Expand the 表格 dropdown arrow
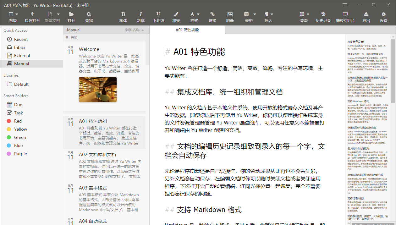Image resolution: width=396 pixels, height=225 pixels. (255, 14)
